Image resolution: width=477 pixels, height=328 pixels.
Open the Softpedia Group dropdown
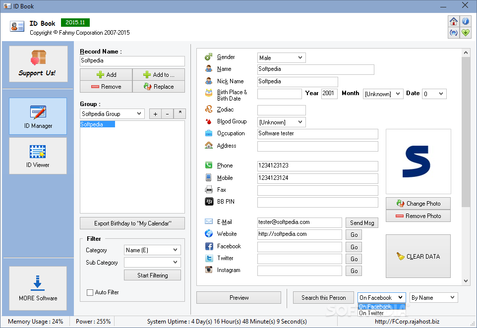112,114
